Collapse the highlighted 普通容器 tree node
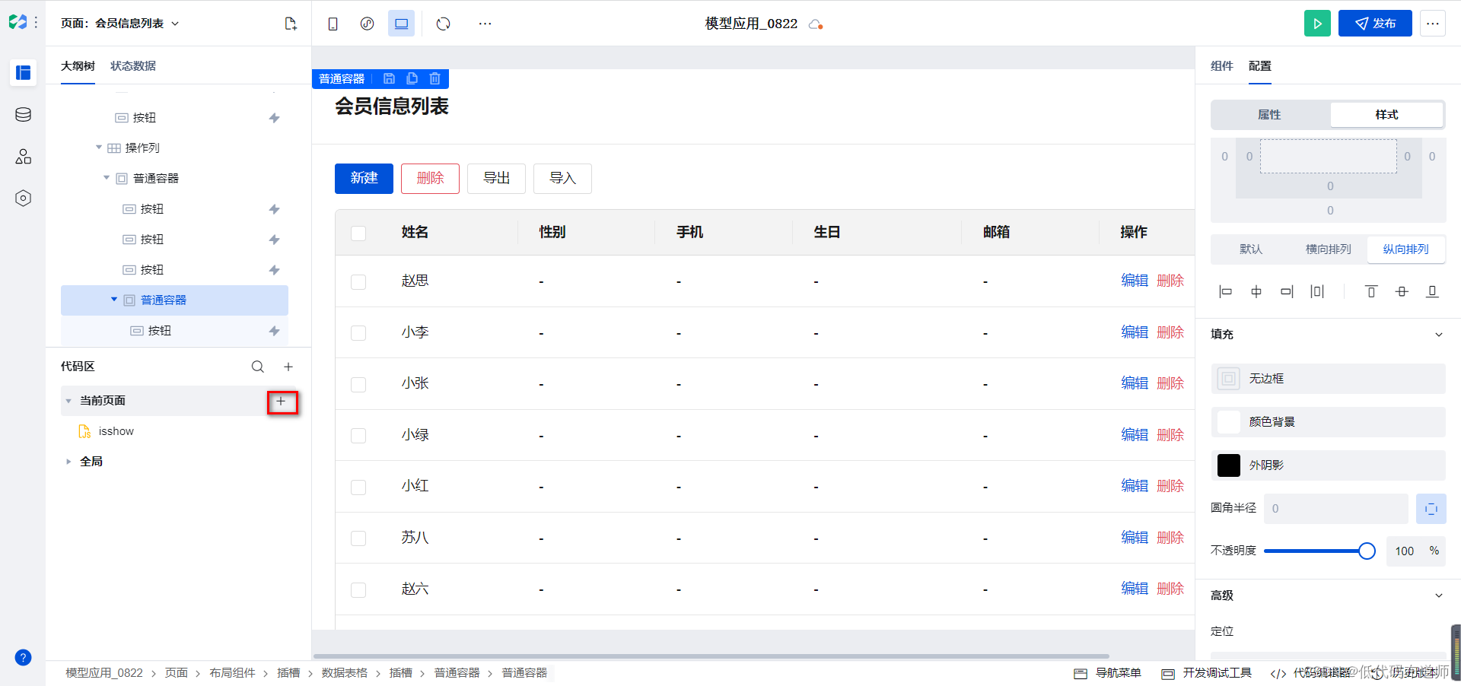The image size is (1461, 686). tap(114, 300)
